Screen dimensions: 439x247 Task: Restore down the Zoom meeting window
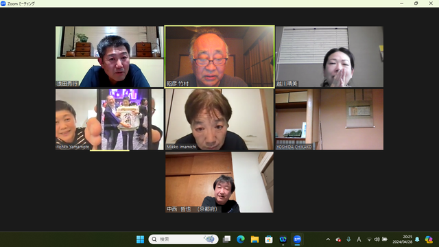(416, 3)
